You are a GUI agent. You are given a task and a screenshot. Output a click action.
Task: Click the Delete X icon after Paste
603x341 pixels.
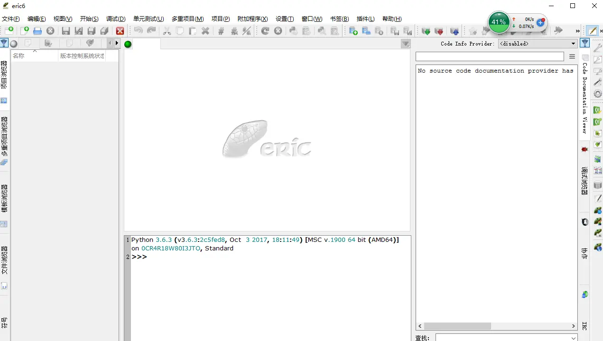coord(205,31)
